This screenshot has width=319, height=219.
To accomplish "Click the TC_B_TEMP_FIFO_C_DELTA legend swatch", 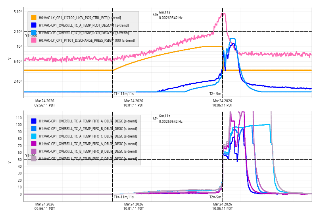I will [34, 159].
